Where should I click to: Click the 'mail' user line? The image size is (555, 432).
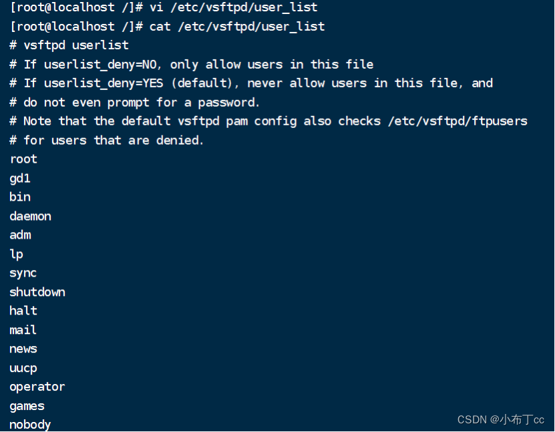pos(23,330)
